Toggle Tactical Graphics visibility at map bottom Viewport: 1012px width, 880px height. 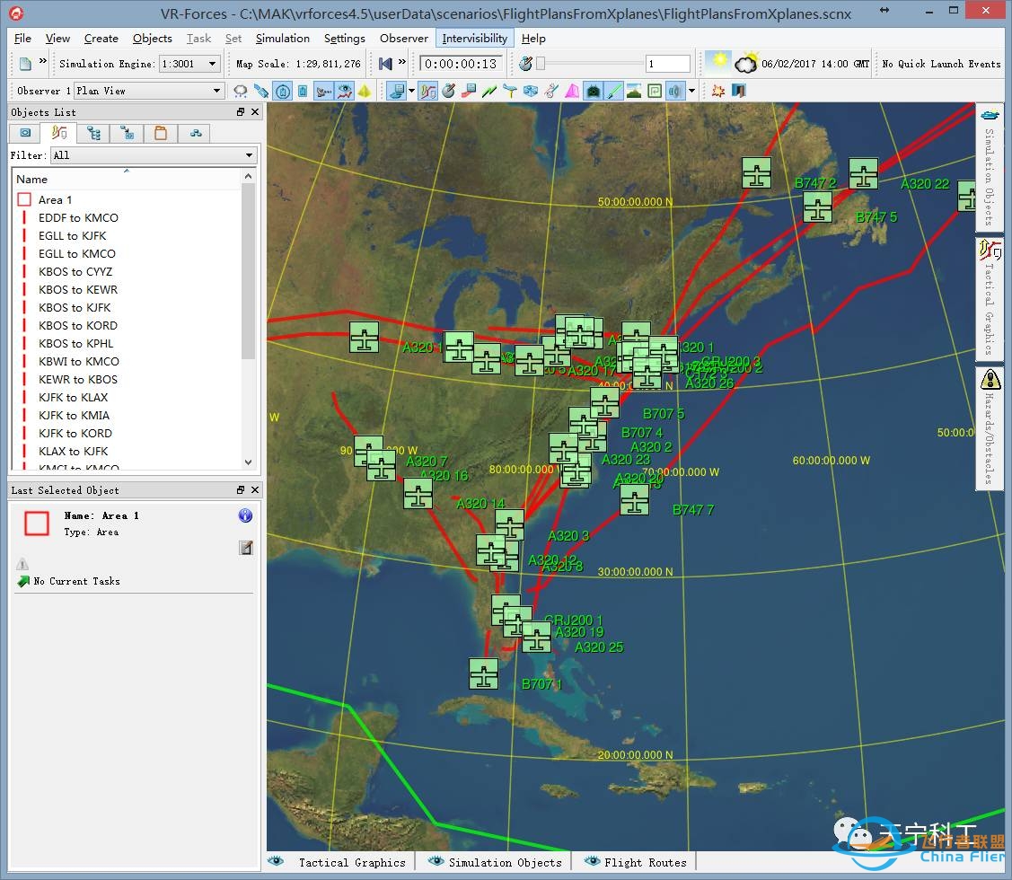click(x=341, y=862)
